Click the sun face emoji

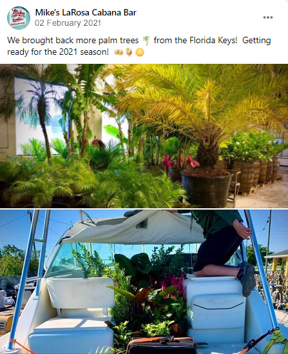tap(140, 52)
